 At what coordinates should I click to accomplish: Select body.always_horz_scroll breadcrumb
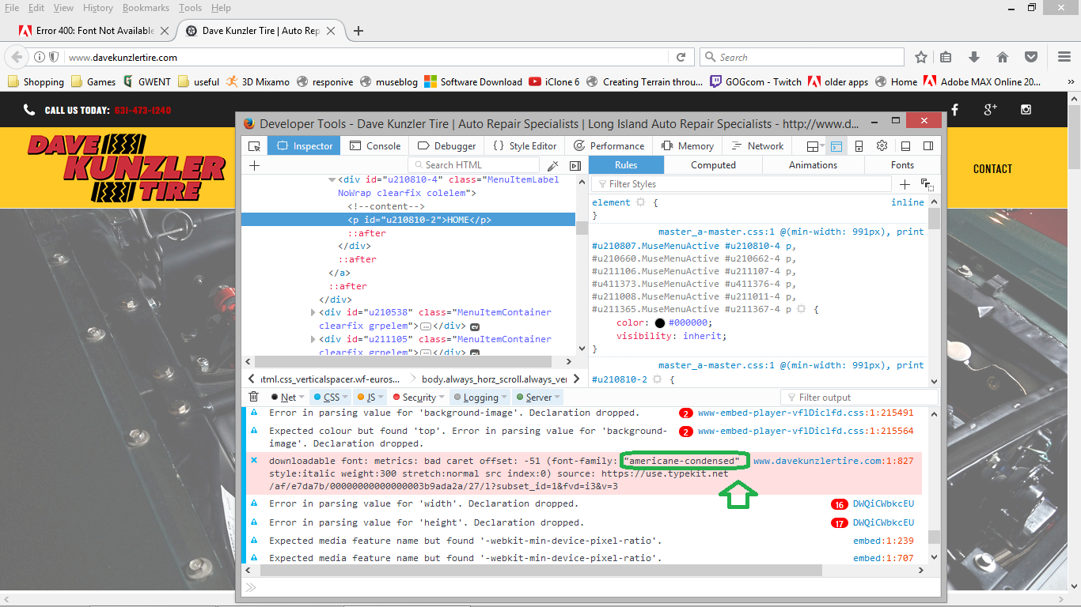coord(494,379)
